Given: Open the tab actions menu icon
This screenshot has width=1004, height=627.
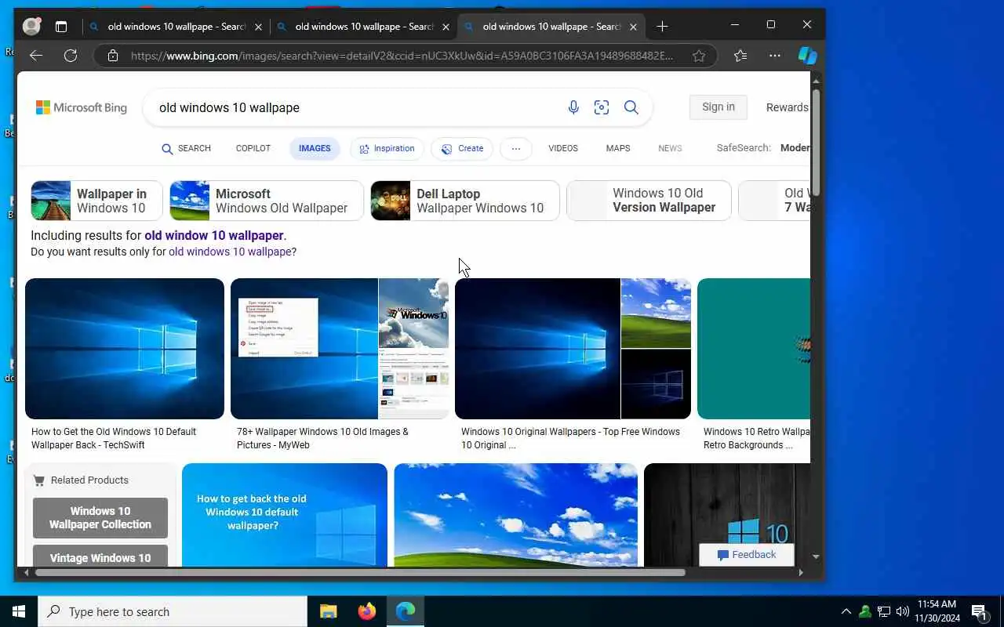Looking at the screenshot, I should (x=61, y=27).
